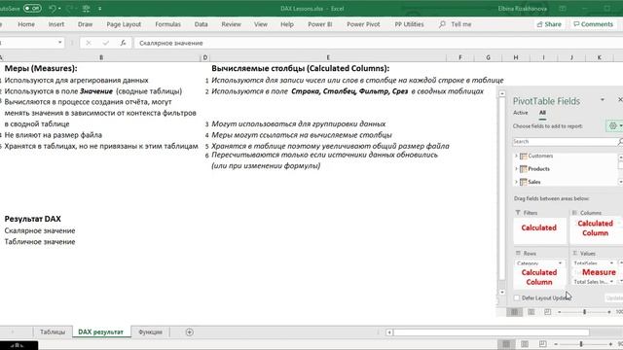
Task: Expand the Sales table node
Action: click(x=516, y=182)
